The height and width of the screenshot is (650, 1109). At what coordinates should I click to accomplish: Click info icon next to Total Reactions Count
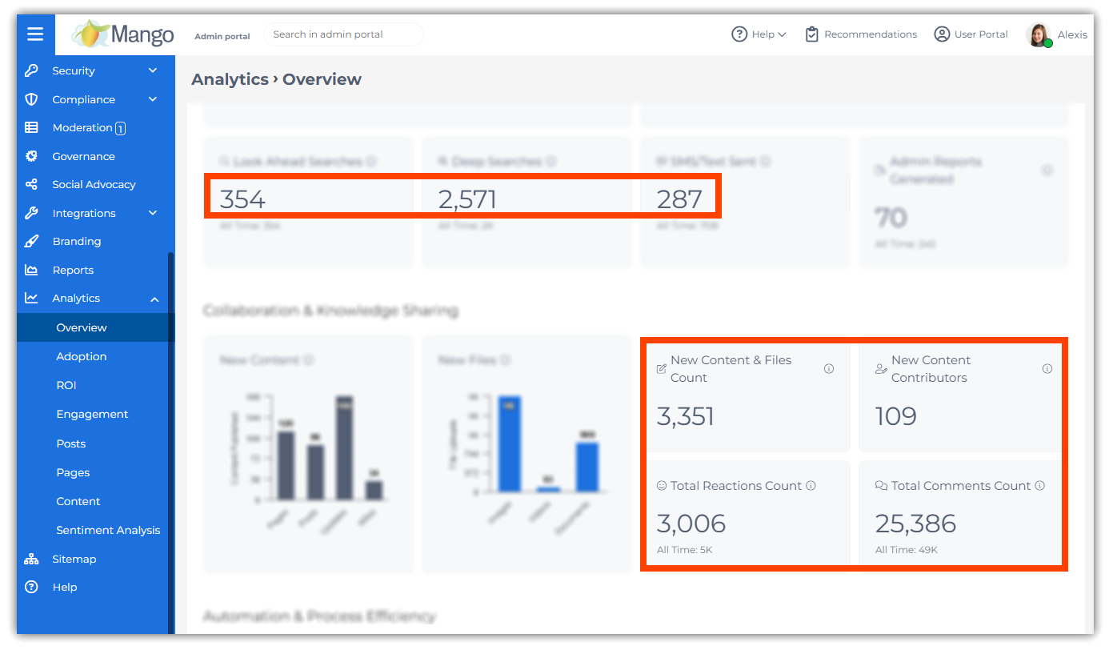point(811,486)
